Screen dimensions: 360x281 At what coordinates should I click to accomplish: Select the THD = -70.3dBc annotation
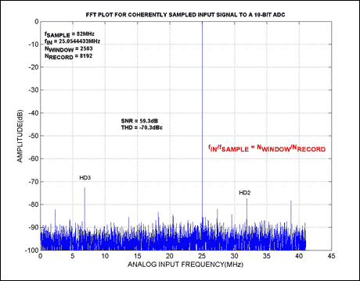142,127
